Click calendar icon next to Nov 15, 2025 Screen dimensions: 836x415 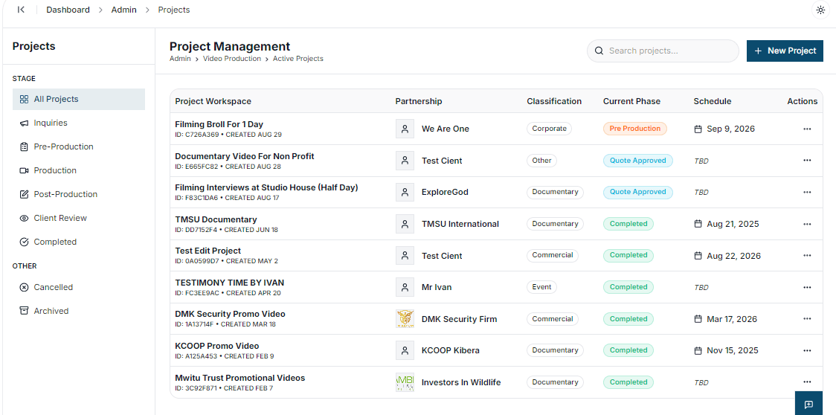point(698,350)
